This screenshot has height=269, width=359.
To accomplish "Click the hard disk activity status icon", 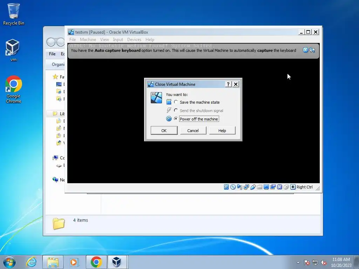I will coord(226,187).
